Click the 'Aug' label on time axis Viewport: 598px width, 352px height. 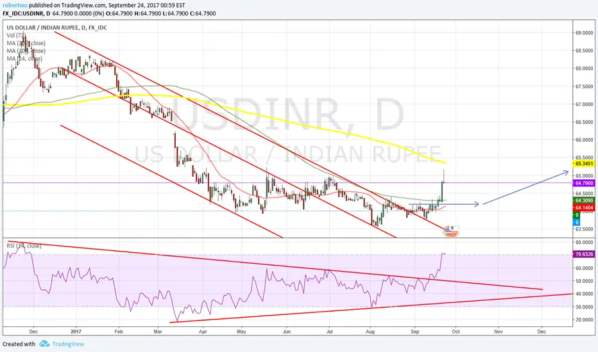370,332
